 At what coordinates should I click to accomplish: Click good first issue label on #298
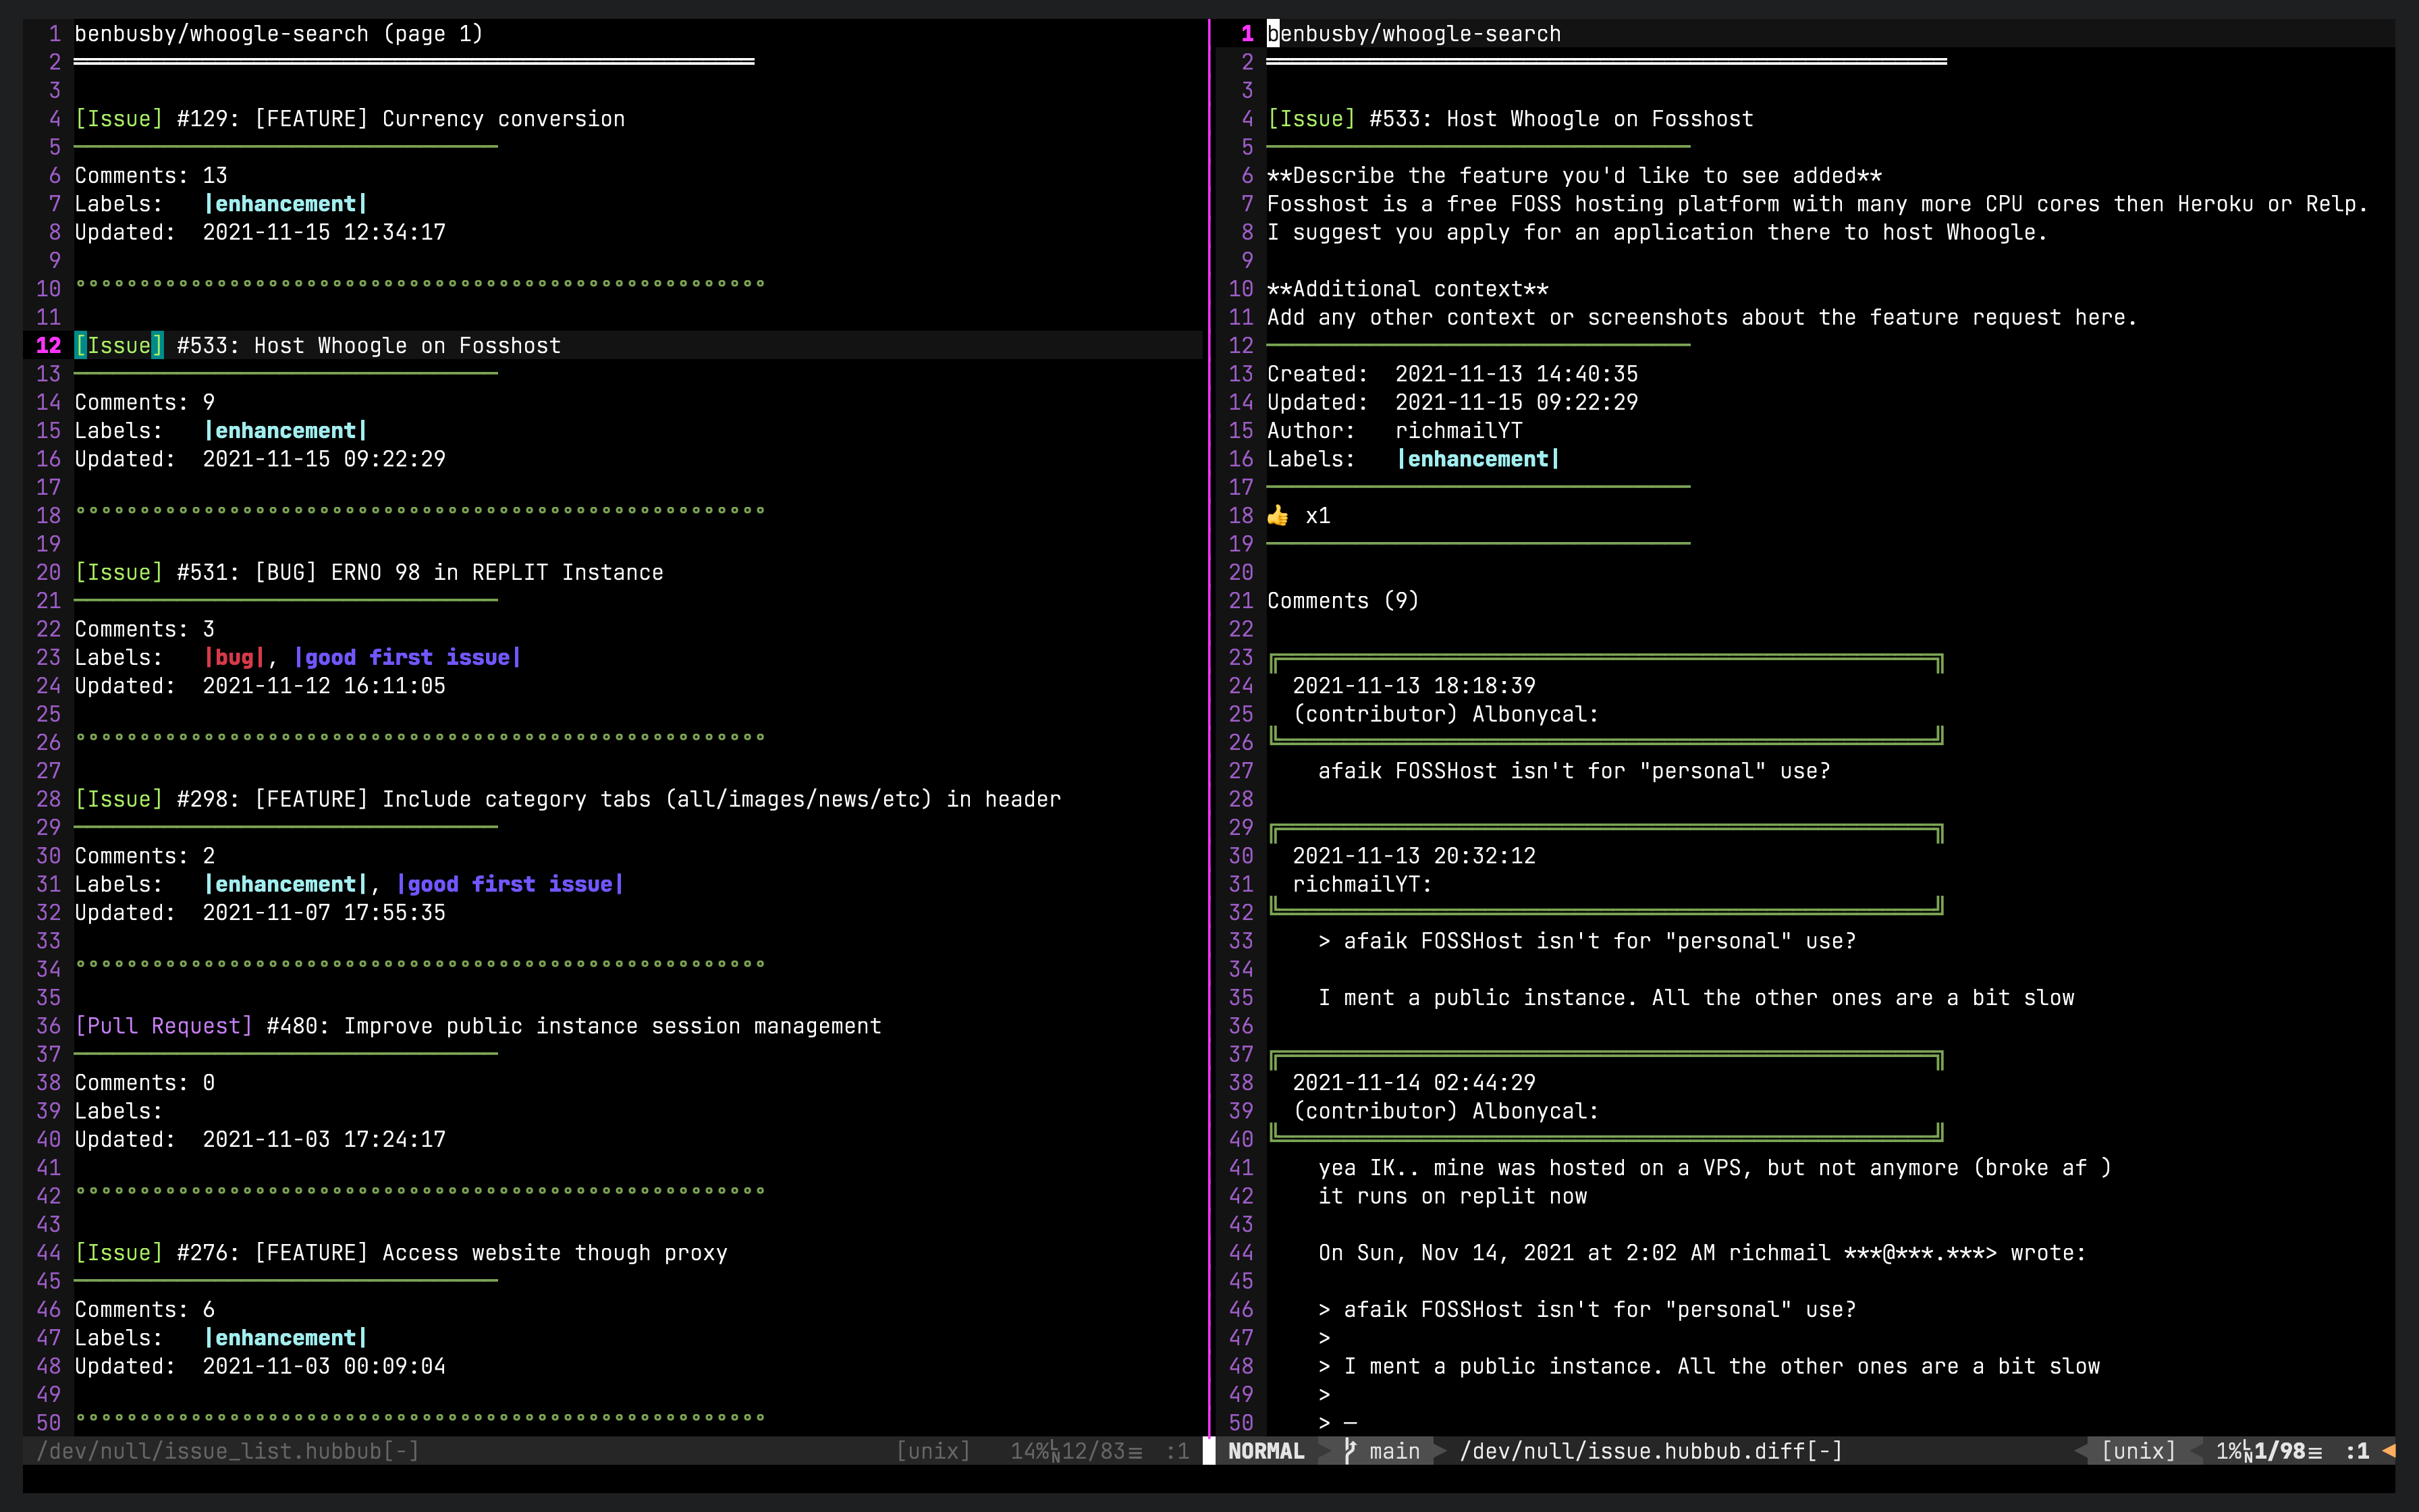[510, 885]
